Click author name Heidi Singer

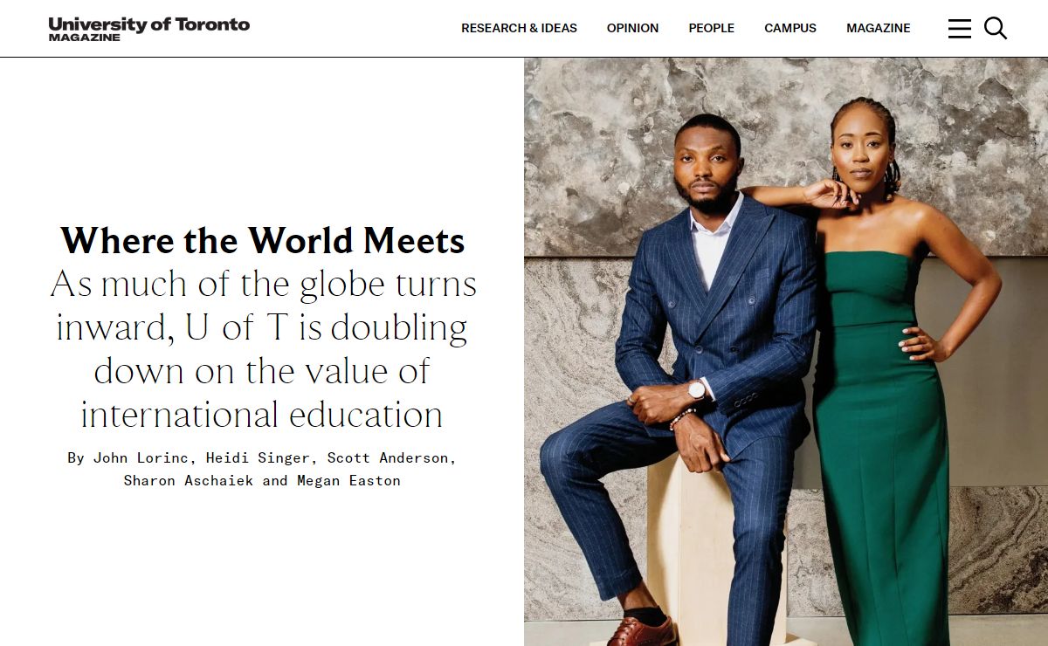(x=258, y=457)
